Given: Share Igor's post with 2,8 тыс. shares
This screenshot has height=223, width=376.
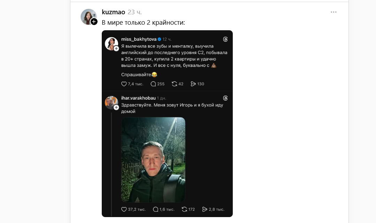Looking at the screenshot, I should 205,209.
